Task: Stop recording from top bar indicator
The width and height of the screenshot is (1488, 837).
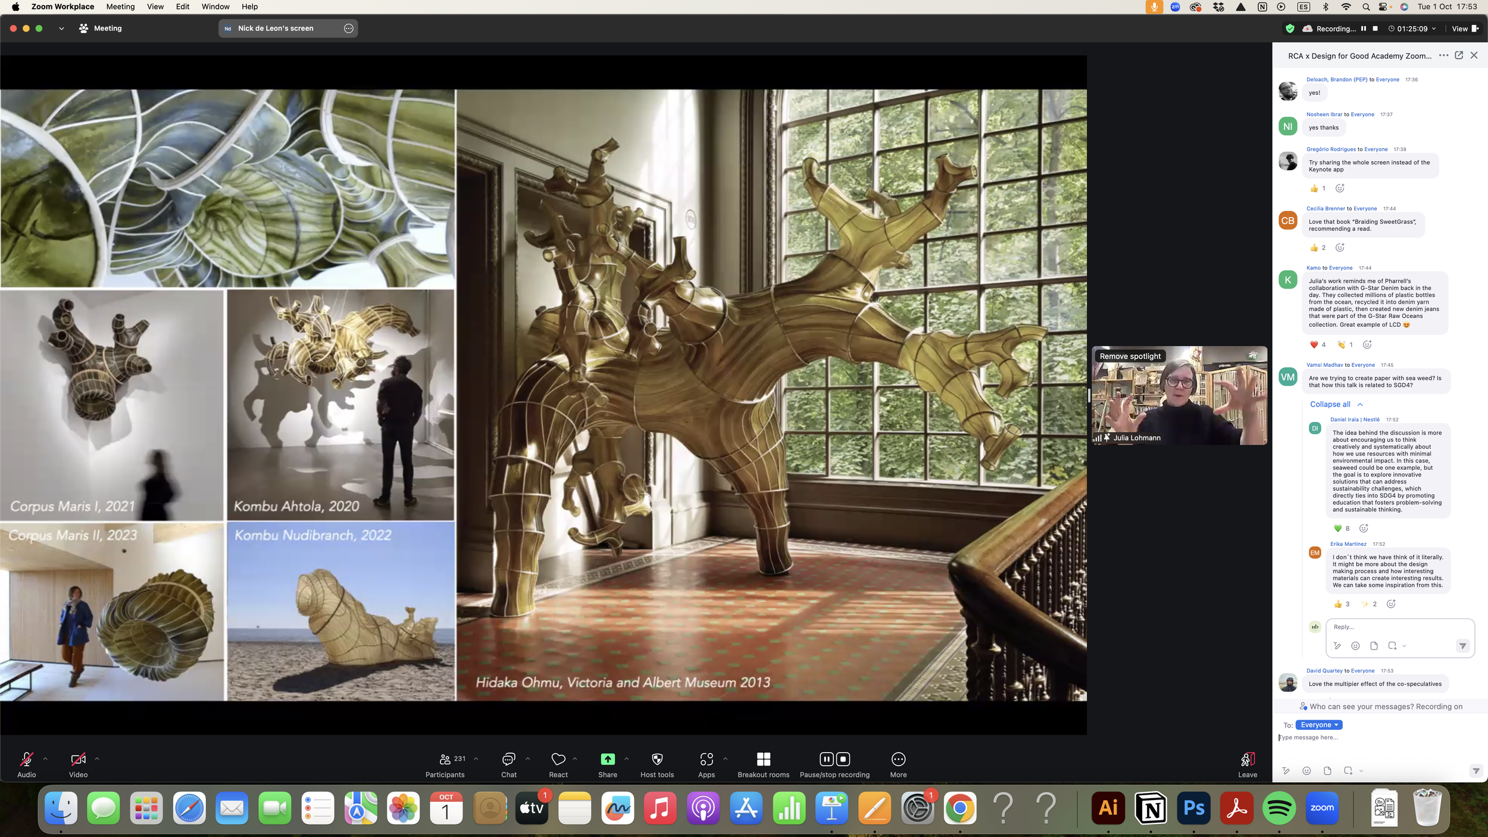Action: 1376,29
